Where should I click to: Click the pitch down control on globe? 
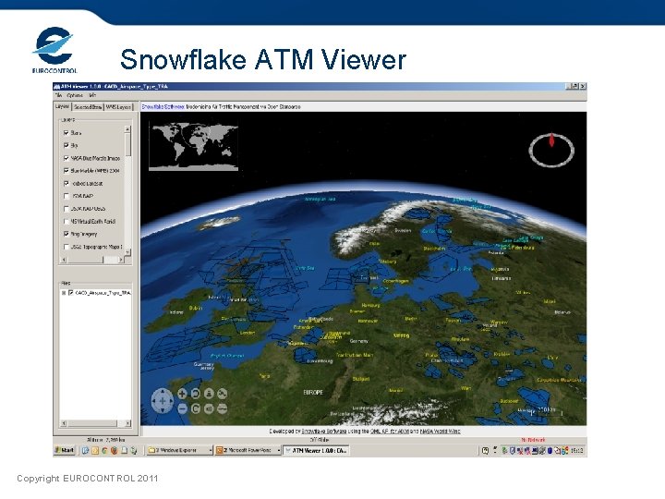click(209, 408)
